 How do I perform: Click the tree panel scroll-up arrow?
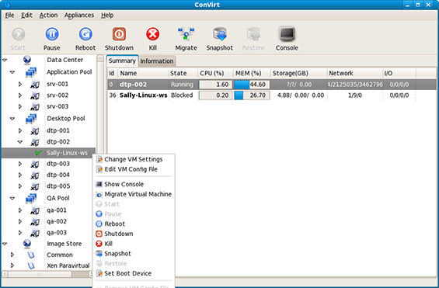coord(100,58)
